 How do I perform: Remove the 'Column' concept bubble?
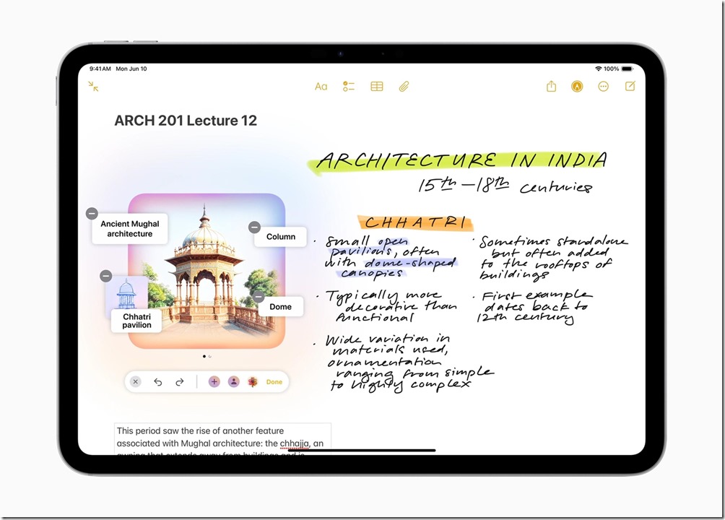254,227
